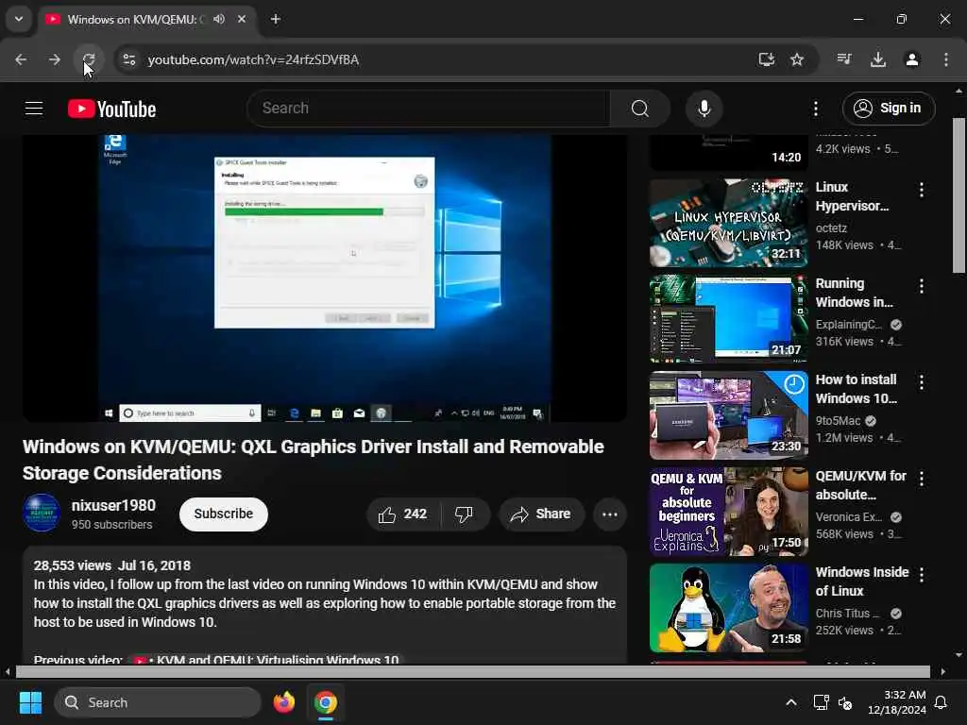Open the media controls icon in Chrome toolbar

pyautogui.click(x=844, y=59)
